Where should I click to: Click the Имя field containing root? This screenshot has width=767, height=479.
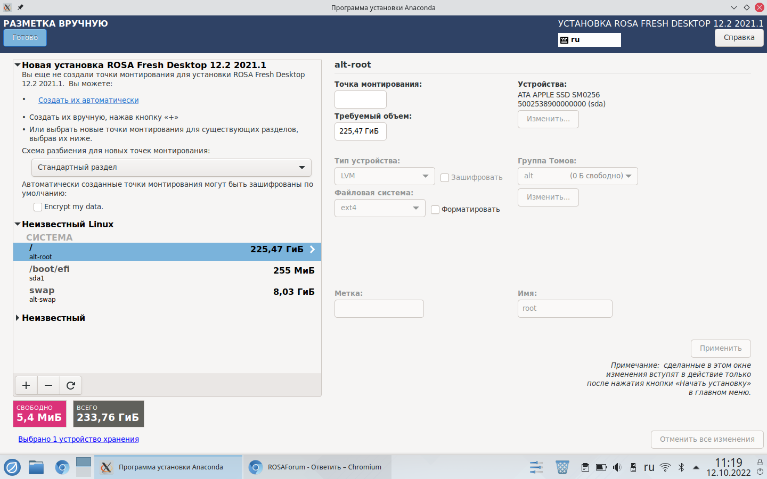click(x=565, y=309)
